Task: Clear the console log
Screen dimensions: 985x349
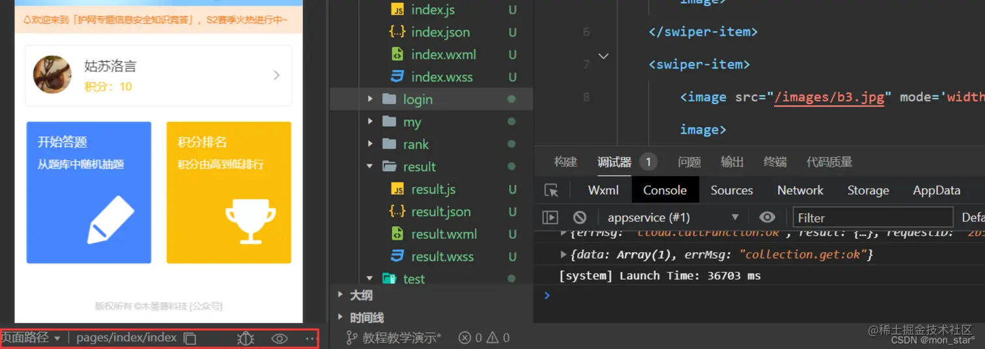Action: [x=580, y=217]
